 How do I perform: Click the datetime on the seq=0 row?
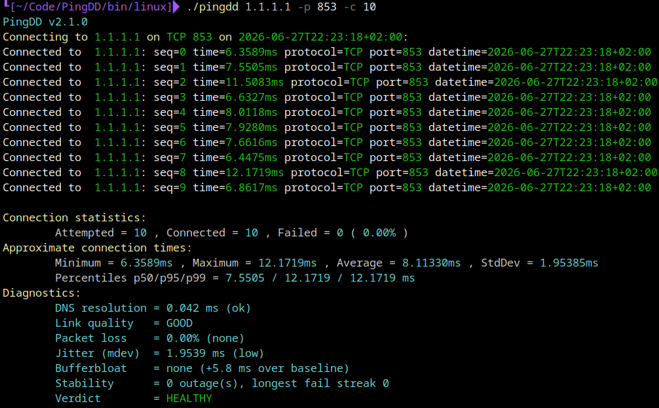(569, 52)
